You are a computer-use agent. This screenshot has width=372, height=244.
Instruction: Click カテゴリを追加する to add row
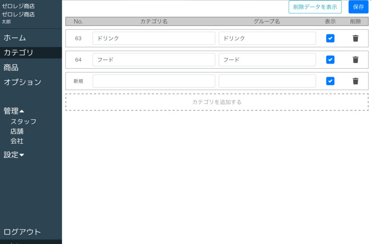(x=217, y=102)
